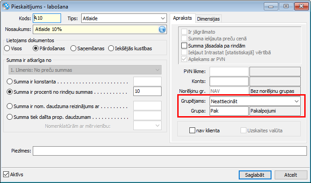The image size is (311, 183).
Task: Click the app icon in title bar
Action: (5, 6)
